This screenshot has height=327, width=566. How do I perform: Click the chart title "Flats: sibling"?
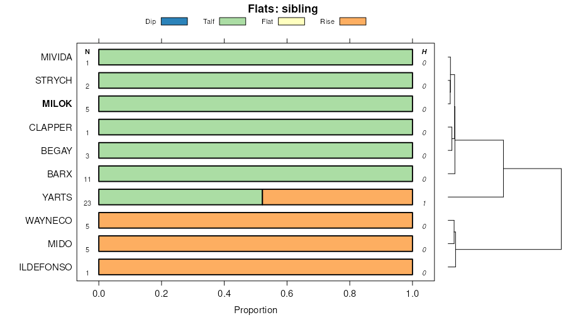click(x=283, y=9)
